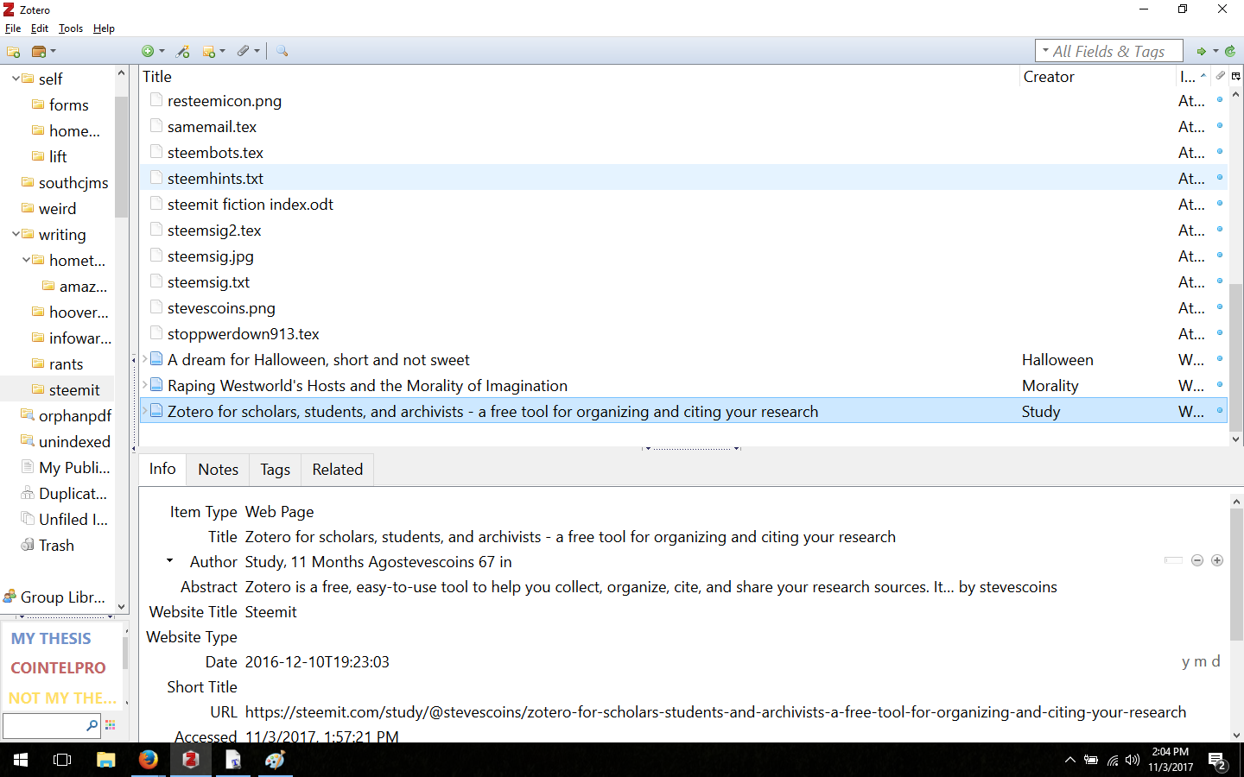Select the 'orphanpdf' saved search

(x=57, y=415)
